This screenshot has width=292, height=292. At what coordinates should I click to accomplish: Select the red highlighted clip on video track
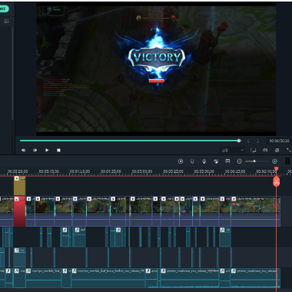(x=20, y=211)
